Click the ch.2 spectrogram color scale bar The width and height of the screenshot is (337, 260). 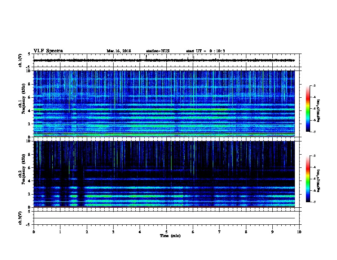pyautogui.click(x=308, y=179)
